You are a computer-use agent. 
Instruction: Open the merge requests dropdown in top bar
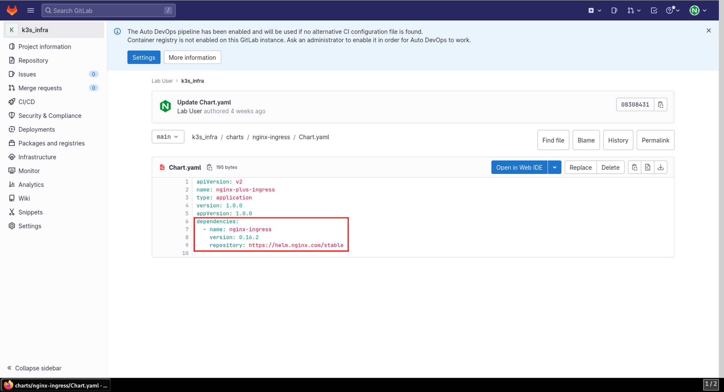pos(634,10)
